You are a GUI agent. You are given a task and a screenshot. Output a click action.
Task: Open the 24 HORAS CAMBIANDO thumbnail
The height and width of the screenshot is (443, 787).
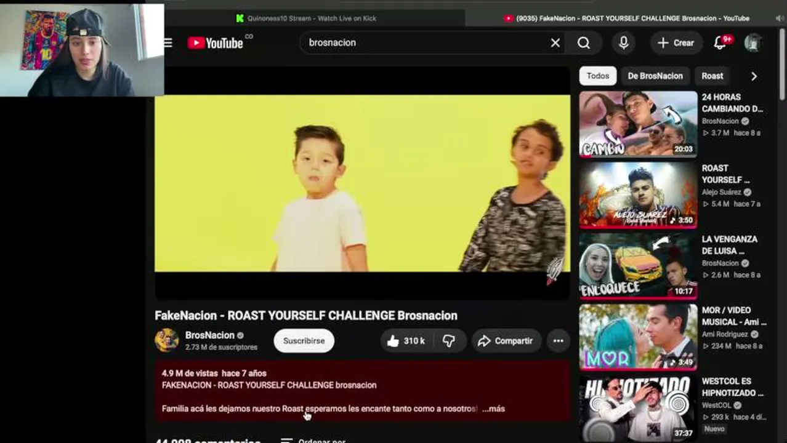pos(638,124)
